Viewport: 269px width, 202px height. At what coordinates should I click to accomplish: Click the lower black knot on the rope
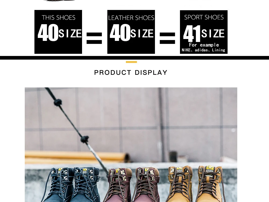[85, 139]
